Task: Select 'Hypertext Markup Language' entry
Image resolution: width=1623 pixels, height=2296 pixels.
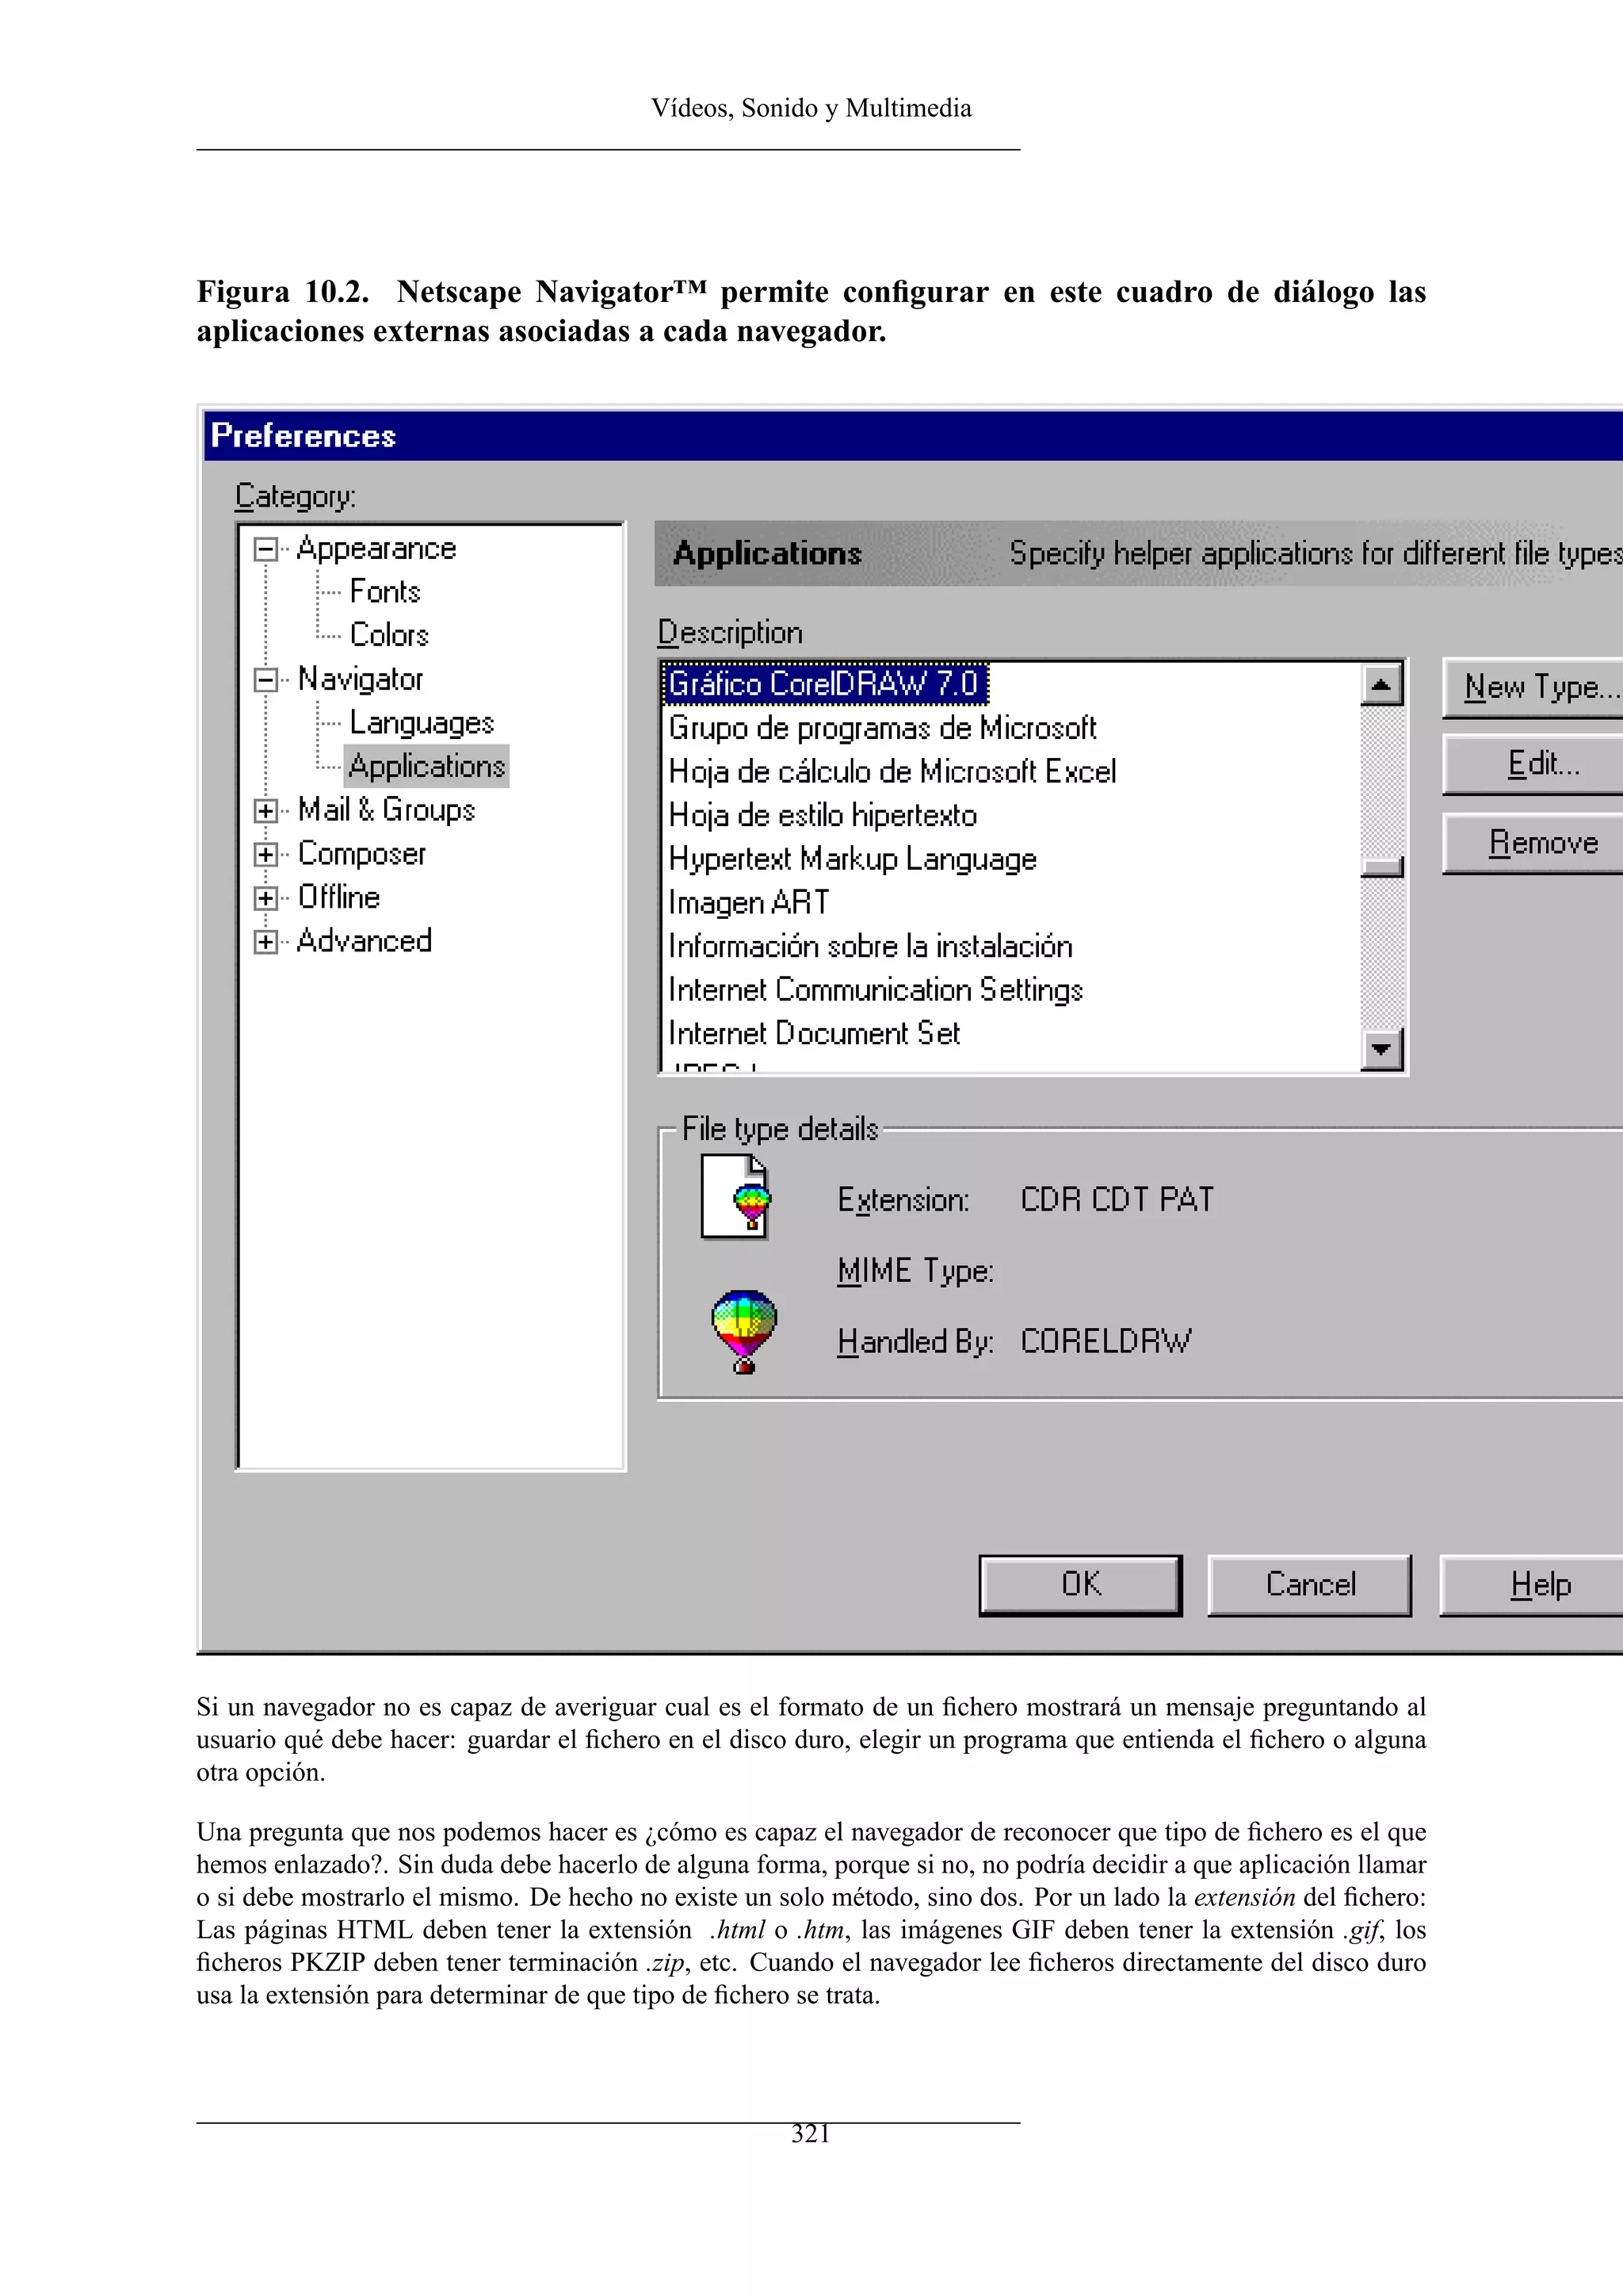Action: click(853, 859)
